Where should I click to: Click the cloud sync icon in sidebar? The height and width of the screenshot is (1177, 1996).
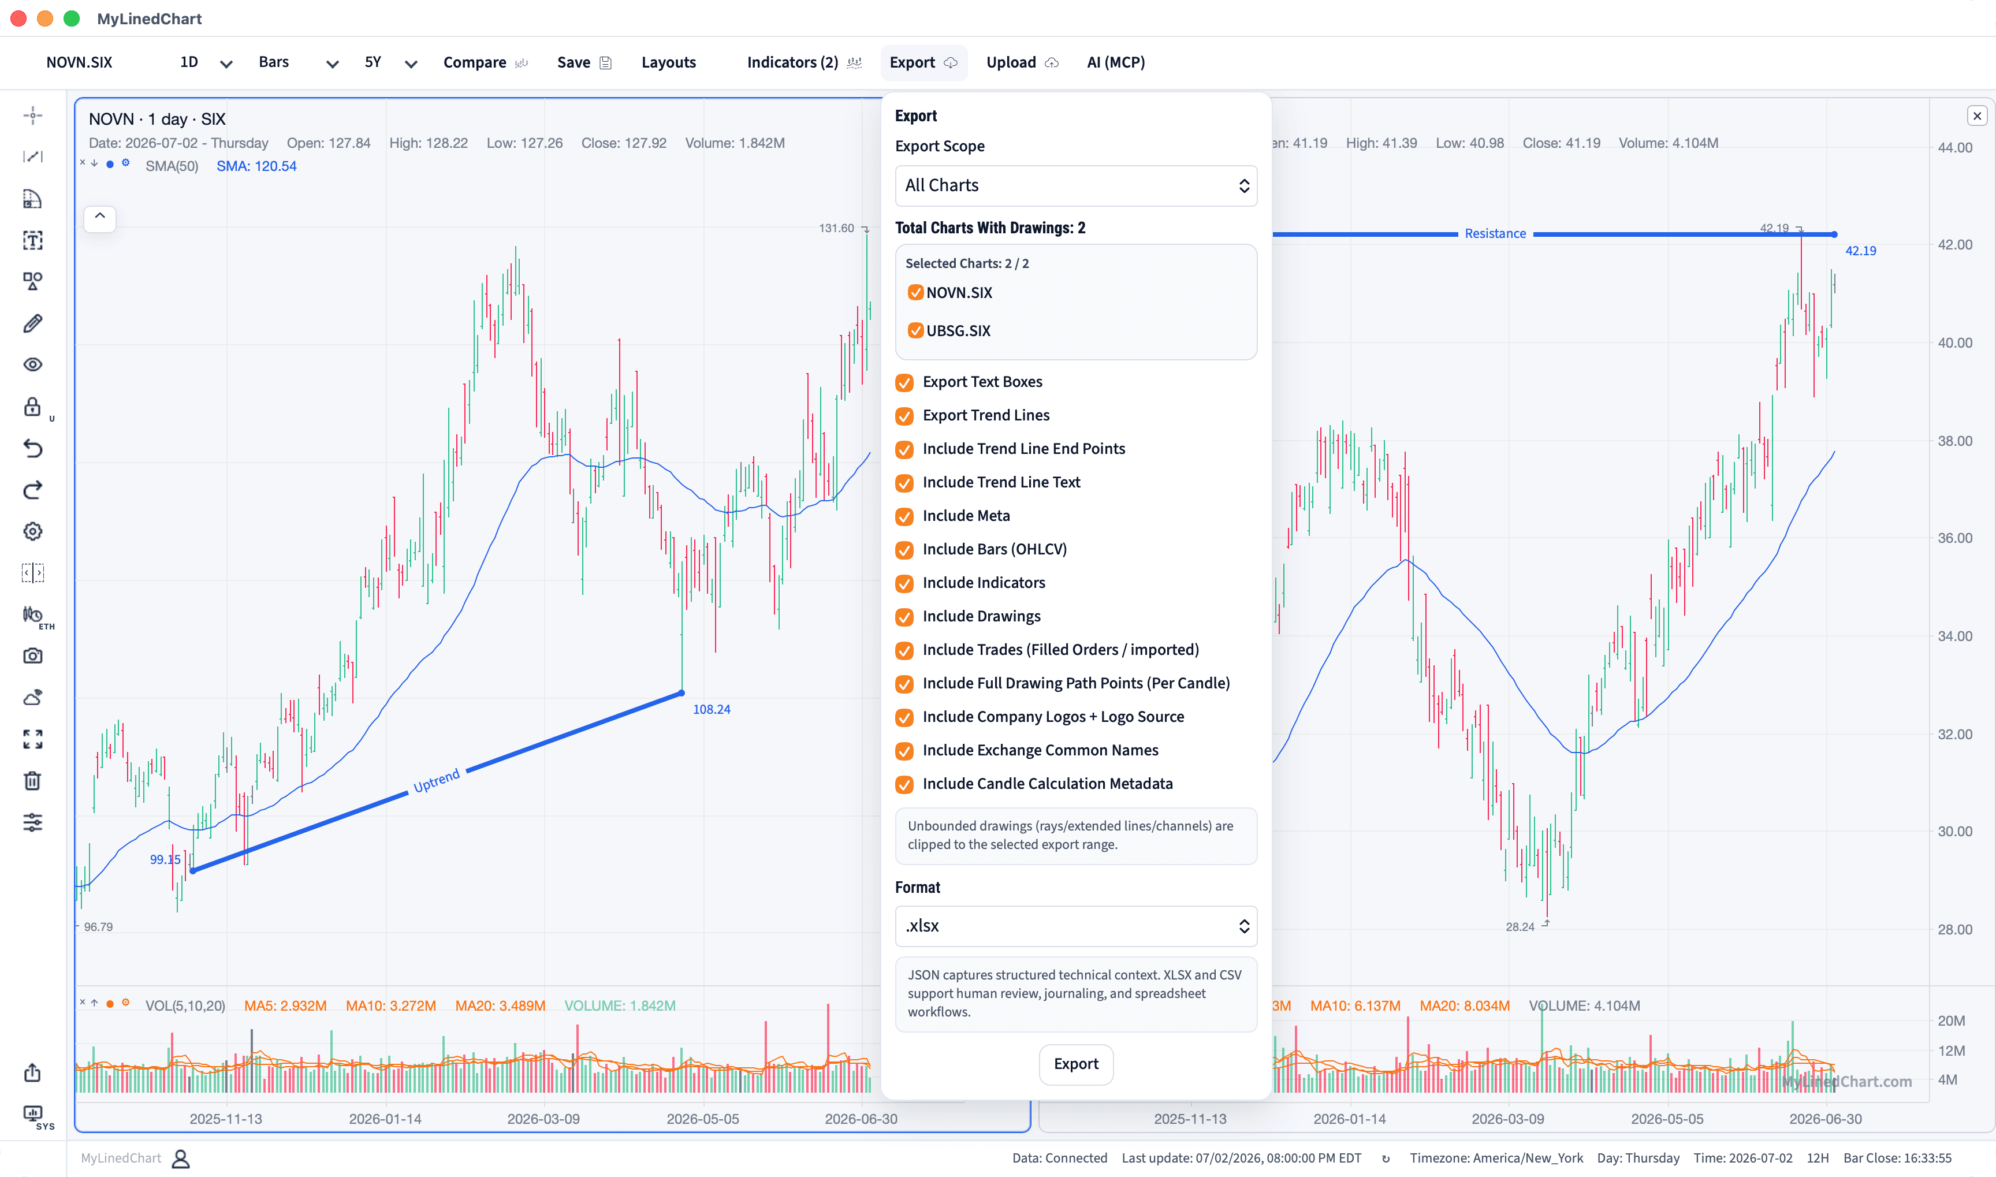(32, 698)
